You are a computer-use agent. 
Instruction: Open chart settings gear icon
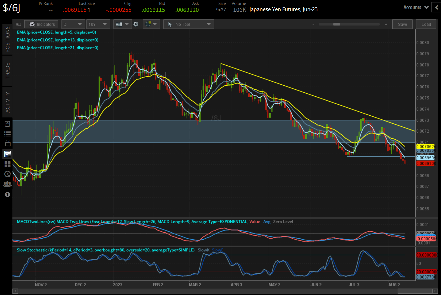pyautogui.click(x=136, y=24)
